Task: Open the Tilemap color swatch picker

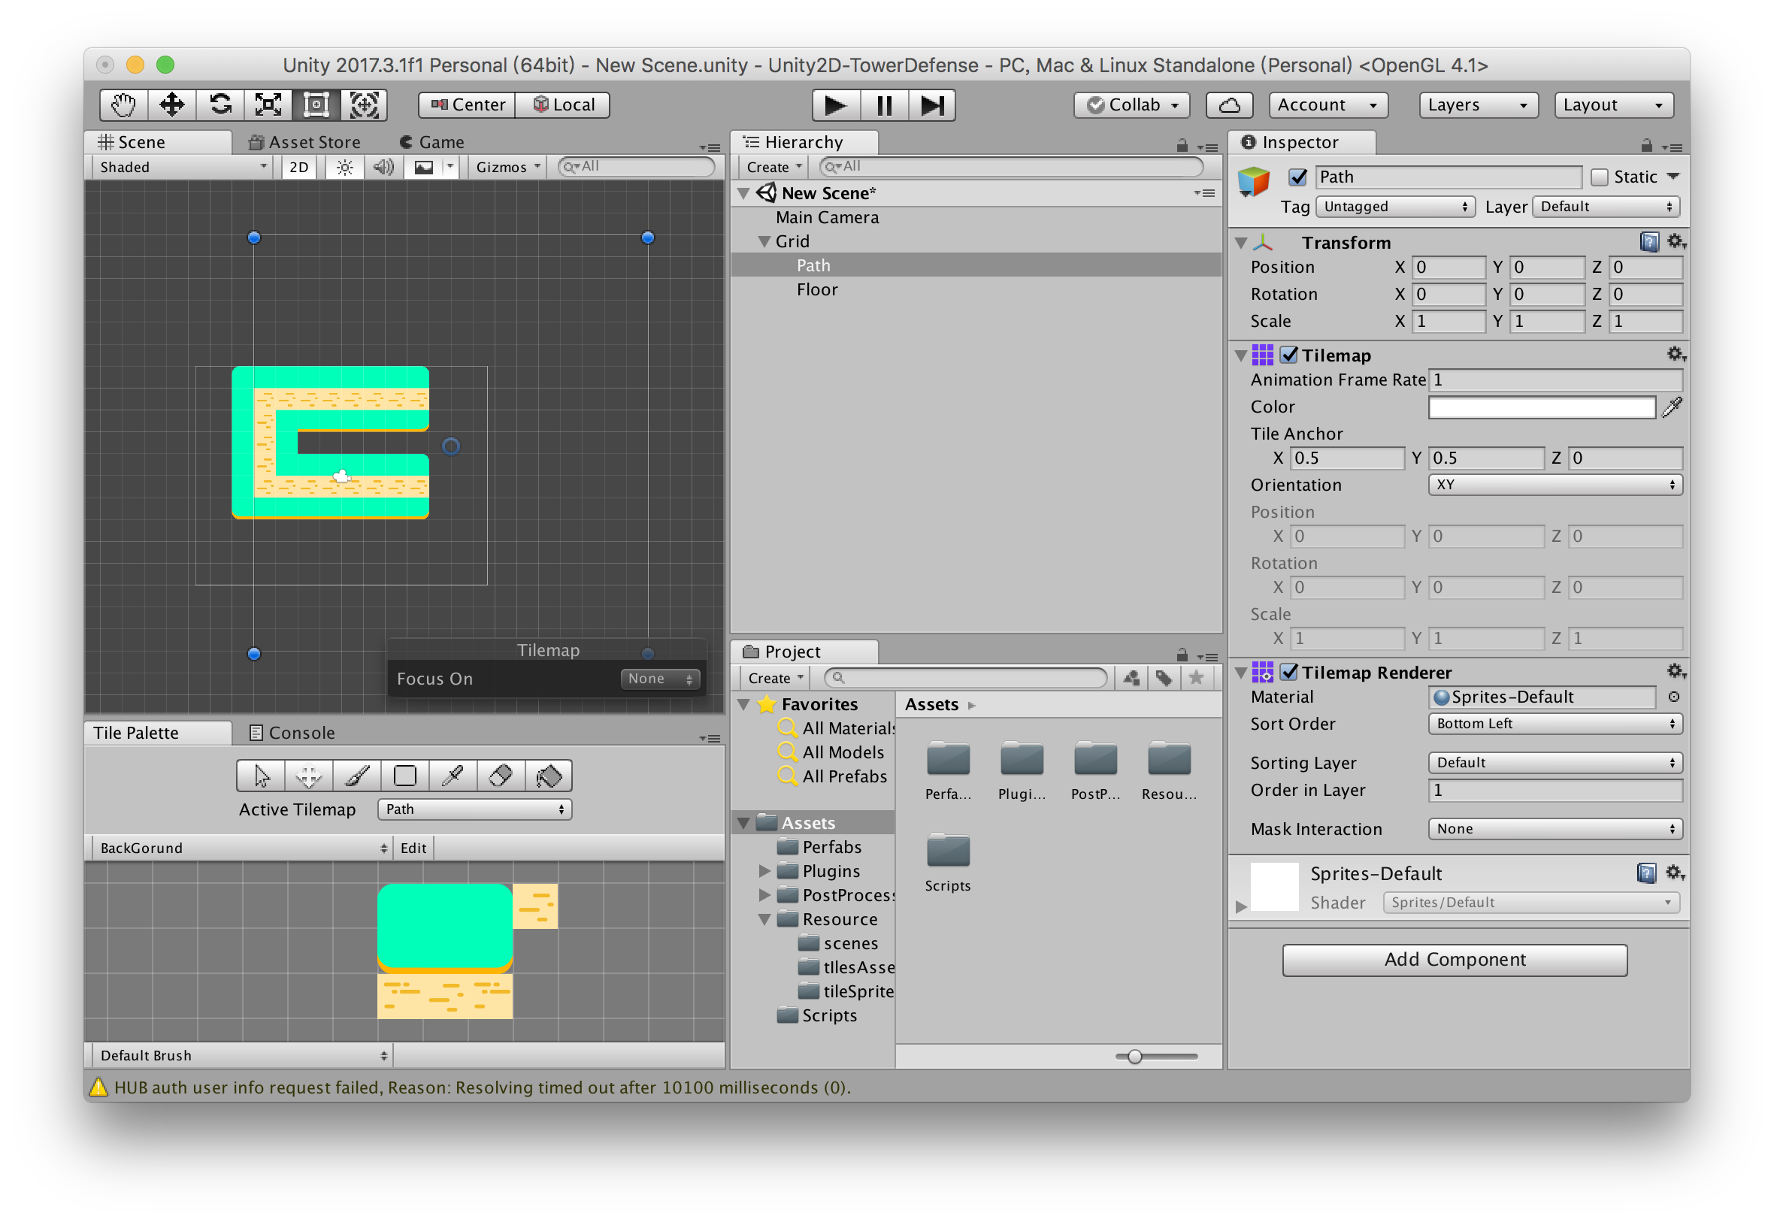Action: tap(1540, 407)
